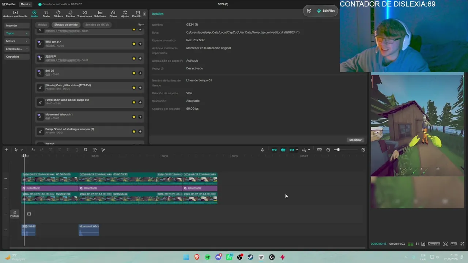Click the auto-cut pencil icon in timeline toolbar
Viewport: 468px width, 263px height.
point(103,150)
